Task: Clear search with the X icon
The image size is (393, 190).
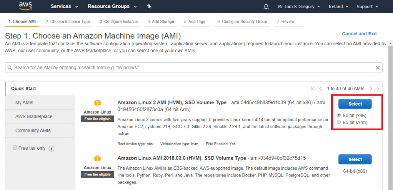Action: pos(378,68)
